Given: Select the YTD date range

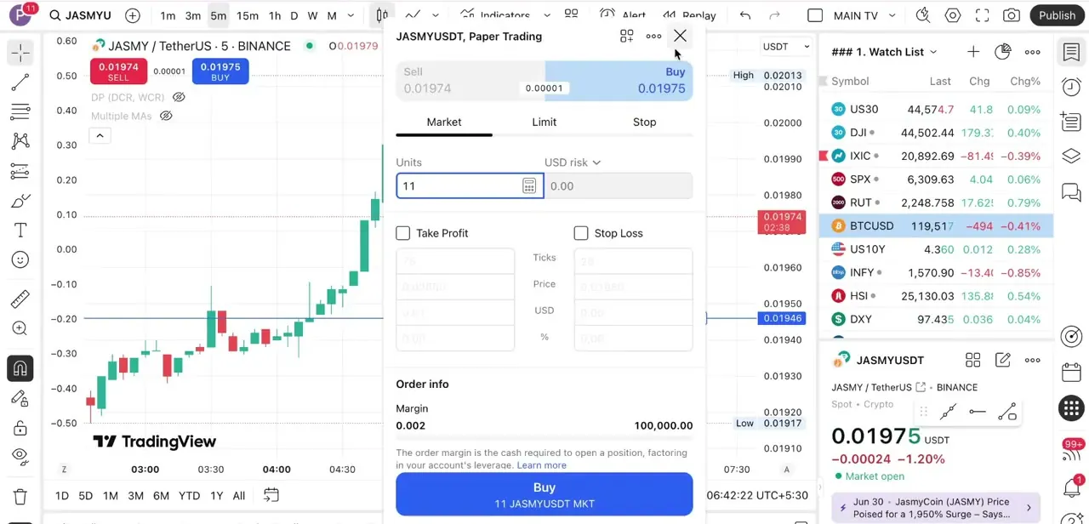Looking at the screenshot, I should (x=189, y=496).
